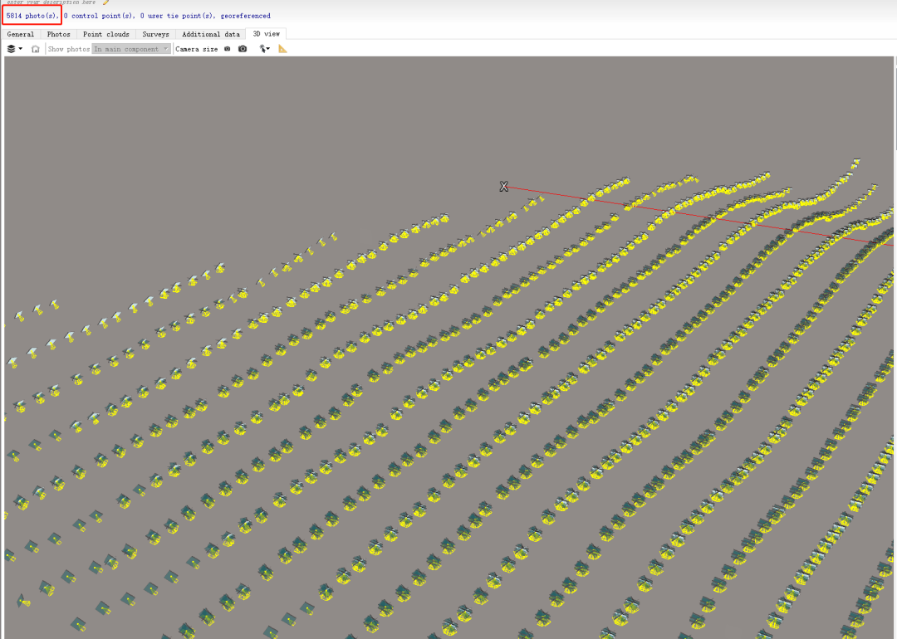Open the Point clouds tab

pos(105,34)
